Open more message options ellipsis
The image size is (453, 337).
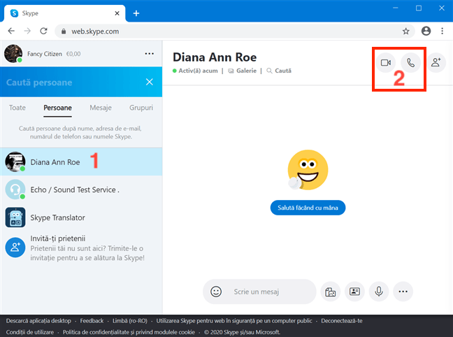tap(403, 292)
